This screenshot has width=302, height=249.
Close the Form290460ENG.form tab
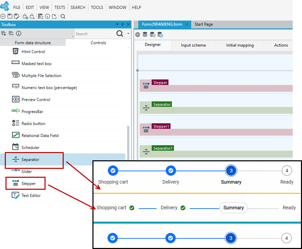(187, 24)
